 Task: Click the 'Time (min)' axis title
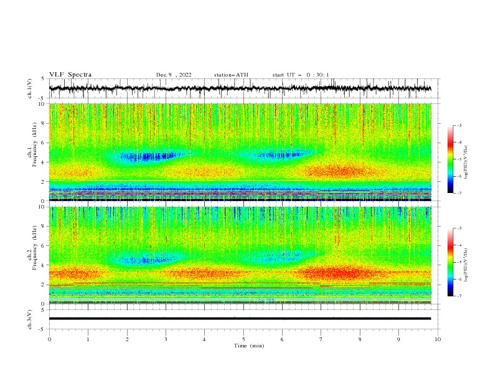(249, 346)
